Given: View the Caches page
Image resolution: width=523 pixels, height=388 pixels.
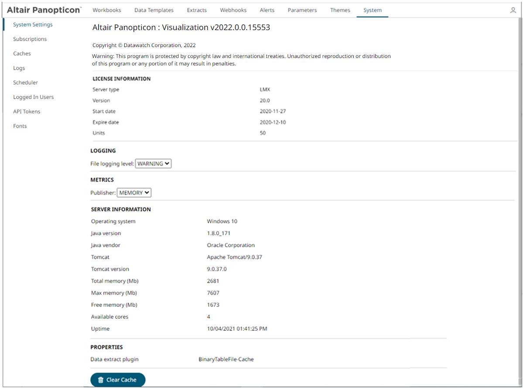Looking at the screenshot, I should tap(22, 53).
